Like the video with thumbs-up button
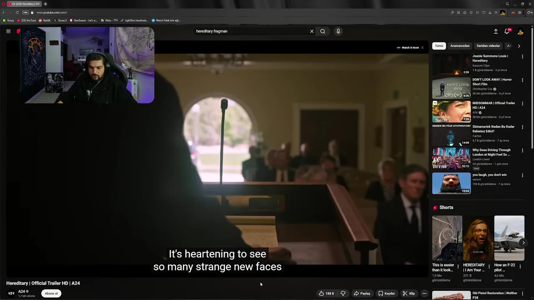The height and width of the screenshot is (300, 534). tap(326, 293)
